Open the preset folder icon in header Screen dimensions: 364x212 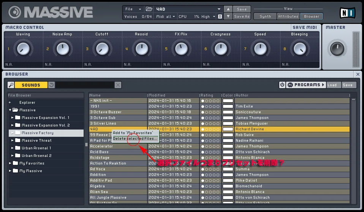pyautogui.click(x=149, y=9)
